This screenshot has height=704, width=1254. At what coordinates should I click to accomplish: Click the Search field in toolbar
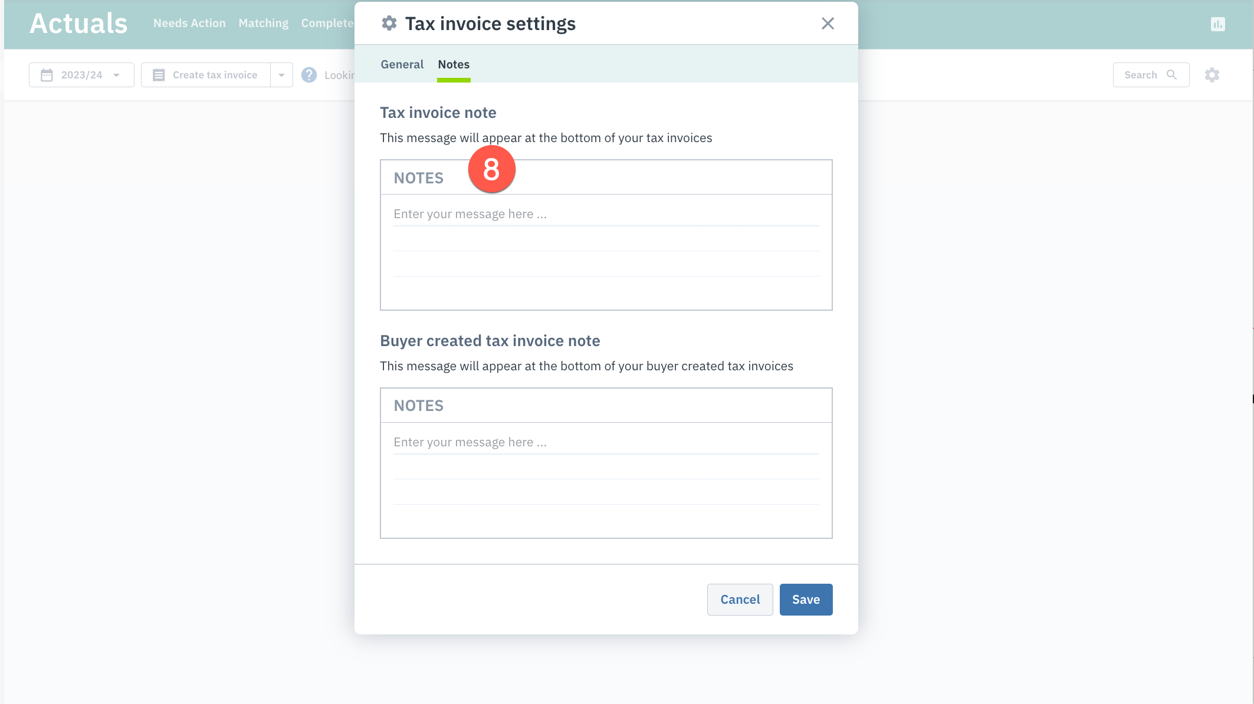pyautogui.click(x=1151, y=75)
